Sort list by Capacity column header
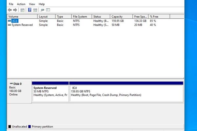Screen dimensions: 197x131 (120, 16)
